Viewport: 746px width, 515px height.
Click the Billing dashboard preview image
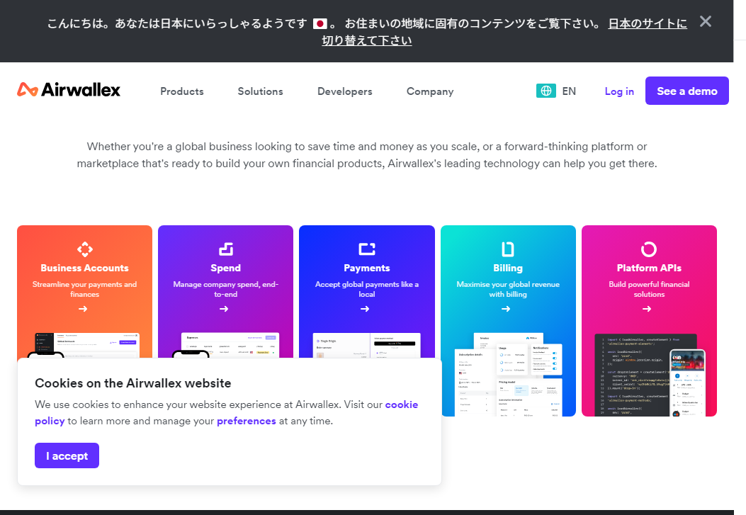(x=508, y=375)
